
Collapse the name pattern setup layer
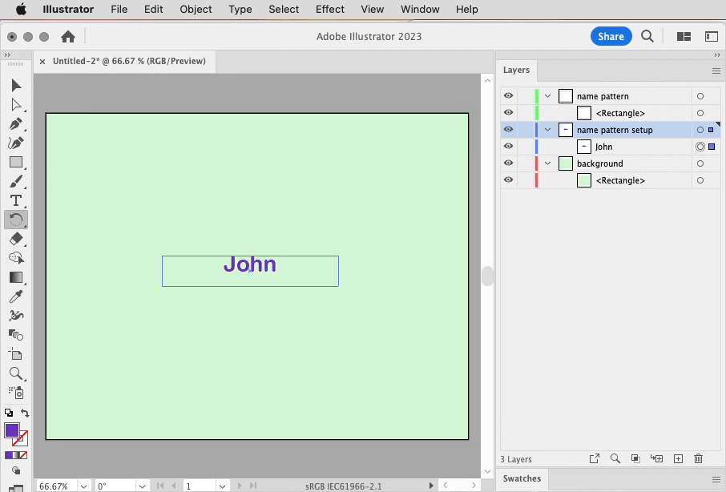[x=548, y=130]
